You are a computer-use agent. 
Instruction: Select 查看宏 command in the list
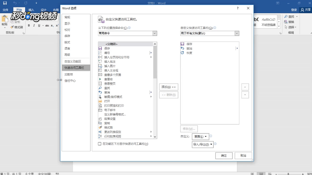[126, 79]
